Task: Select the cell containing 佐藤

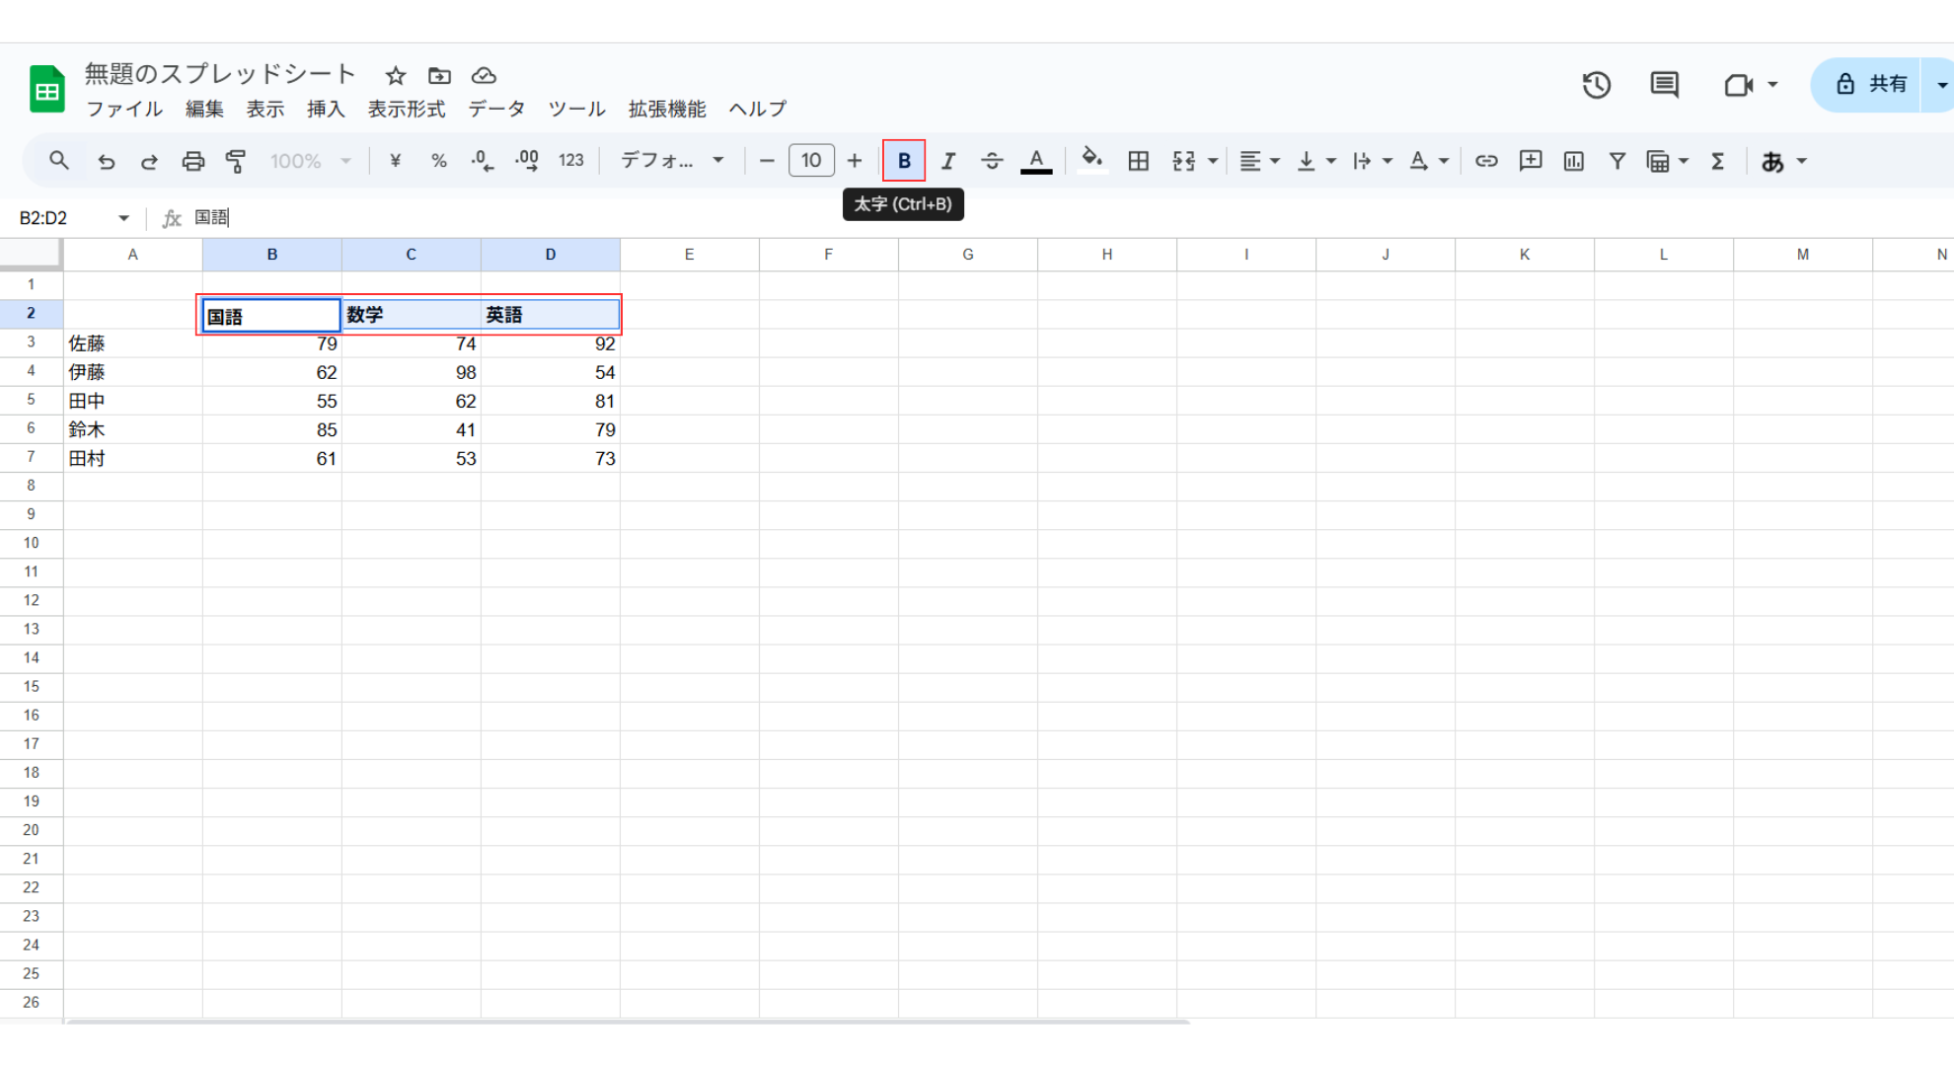Action: tap(133, 343)
